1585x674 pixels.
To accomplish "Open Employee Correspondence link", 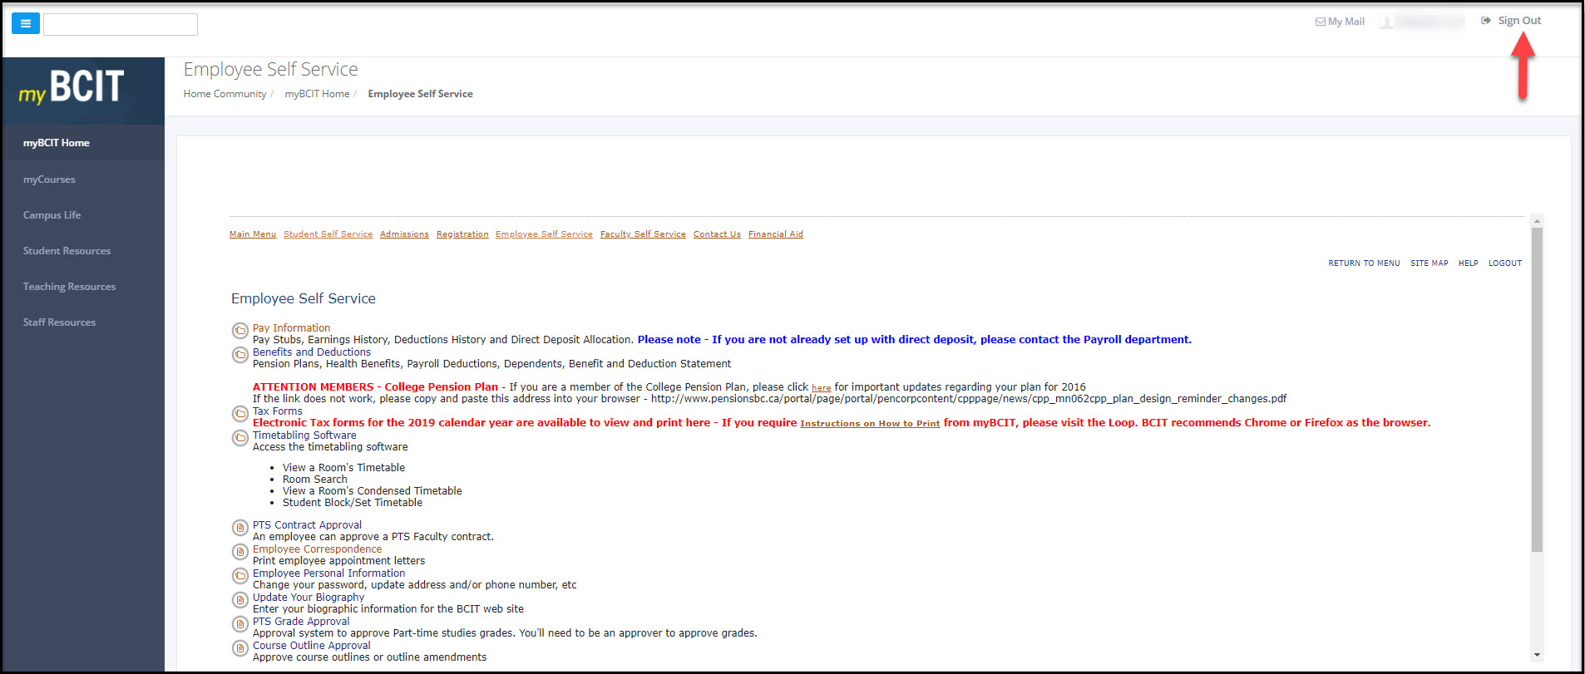I will click(x=318, y=549).
